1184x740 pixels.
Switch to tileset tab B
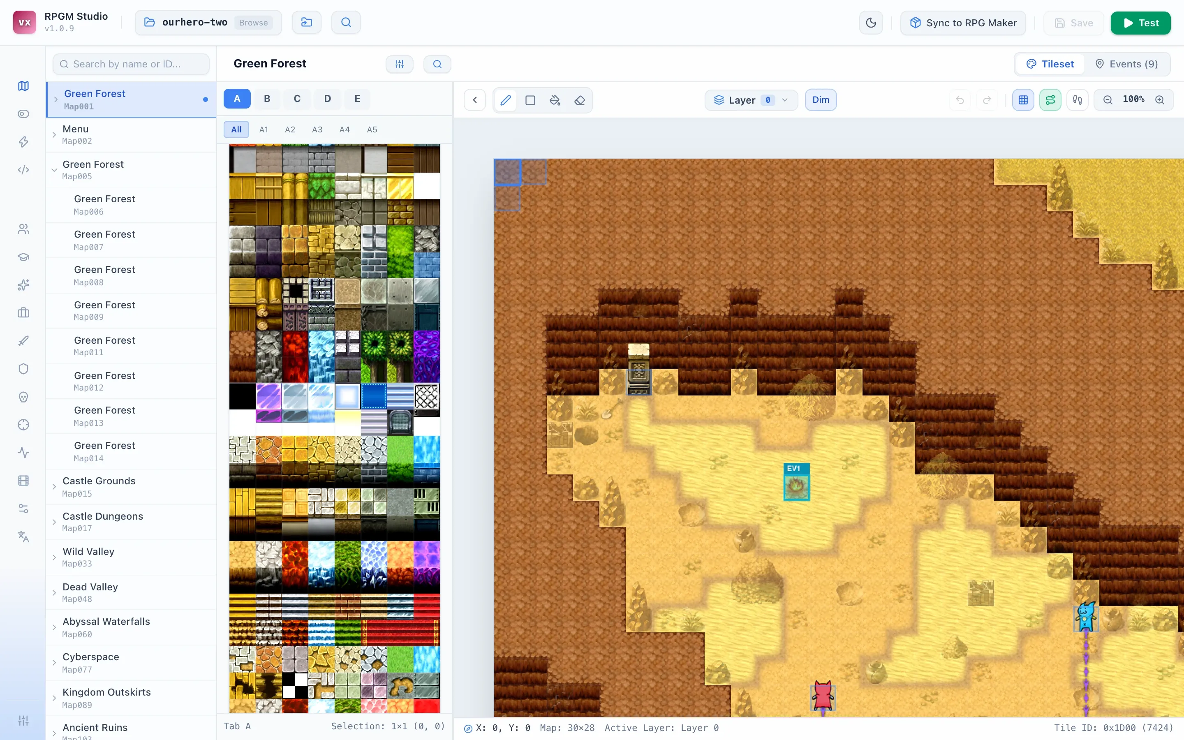pos(267,99)
